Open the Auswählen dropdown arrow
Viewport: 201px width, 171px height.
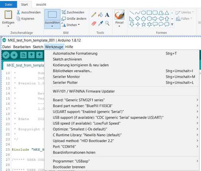click(52, 26)
